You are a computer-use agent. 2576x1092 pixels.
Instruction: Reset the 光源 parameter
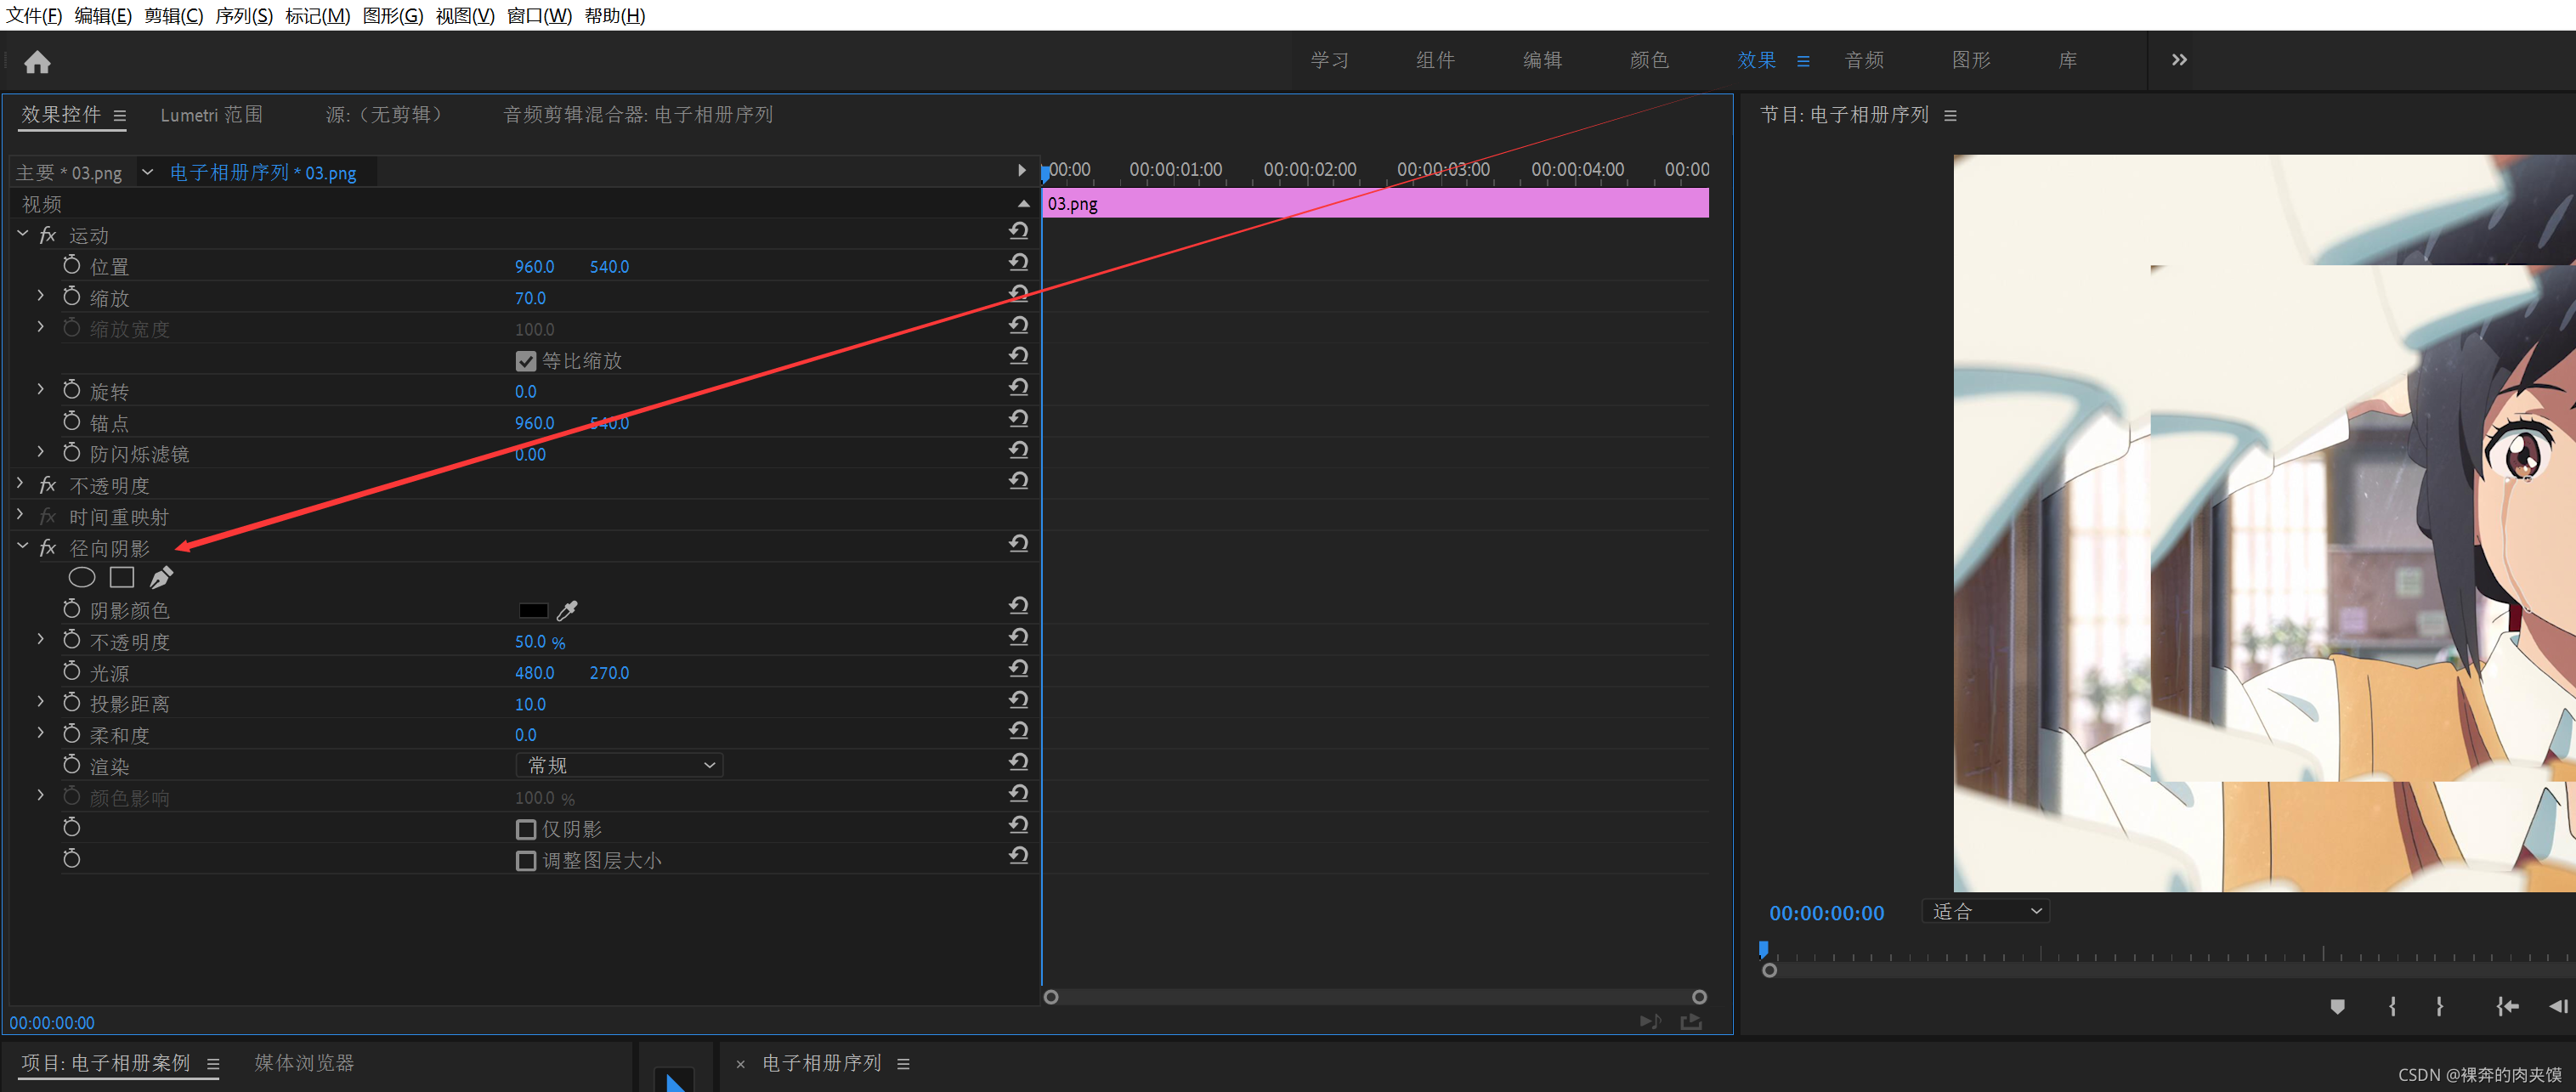click(1019, 668)
